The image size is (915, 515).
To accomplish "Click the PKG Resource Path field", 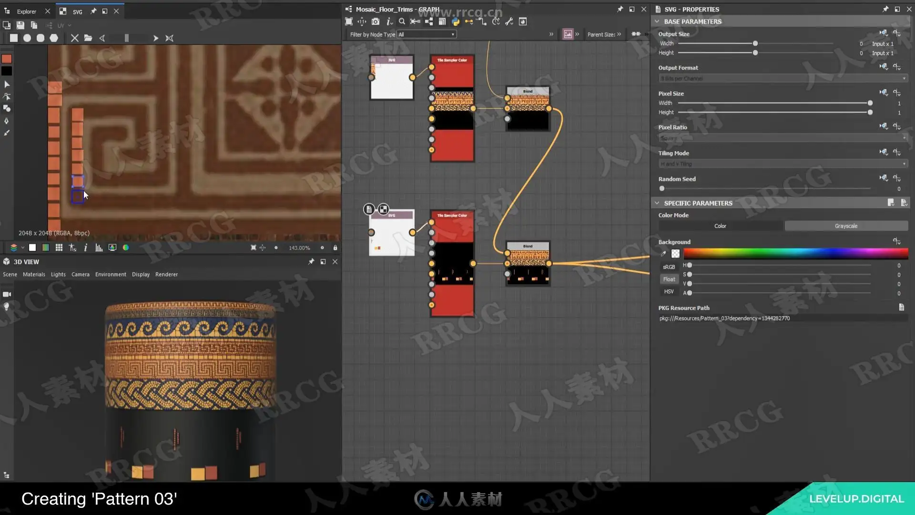I will (783, 318).
